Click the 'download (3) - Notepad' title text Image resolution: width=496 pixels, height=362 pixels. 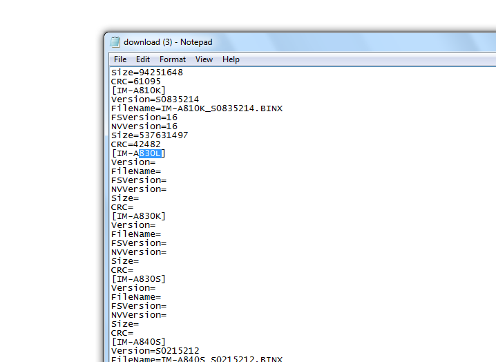pos(168,42)
